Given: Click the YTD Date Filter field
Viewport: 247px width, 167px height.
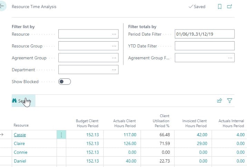Looking at the screenshot, I should click(204, 46).
